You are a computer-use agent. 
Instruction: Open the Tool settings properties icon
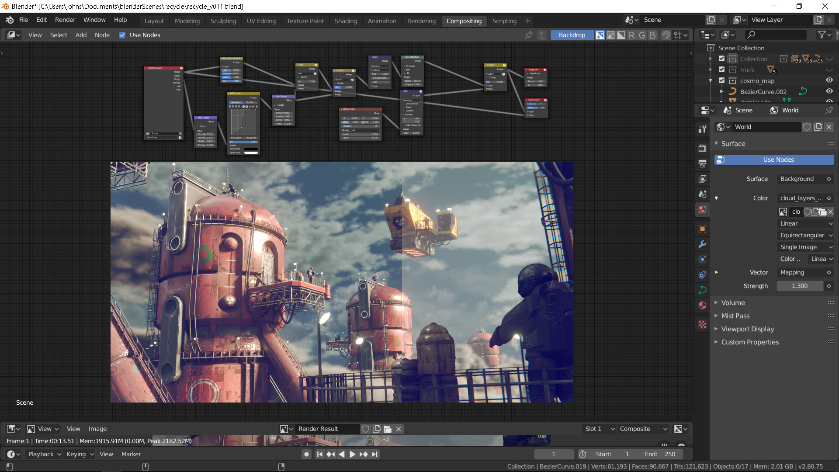click(x=702, y=128)
